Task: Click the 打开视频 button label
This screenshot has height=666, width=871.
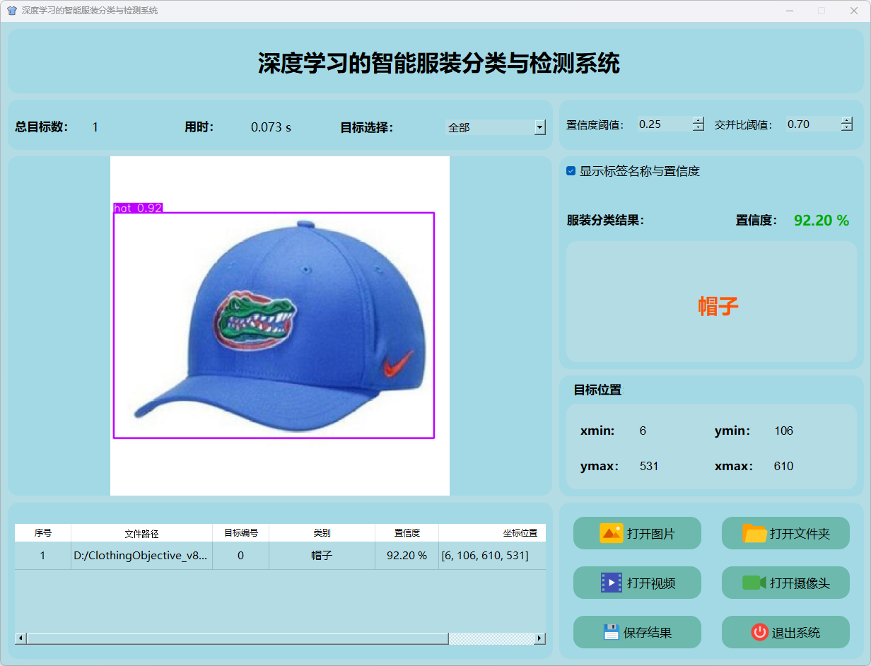Action: tap(650, 583)
